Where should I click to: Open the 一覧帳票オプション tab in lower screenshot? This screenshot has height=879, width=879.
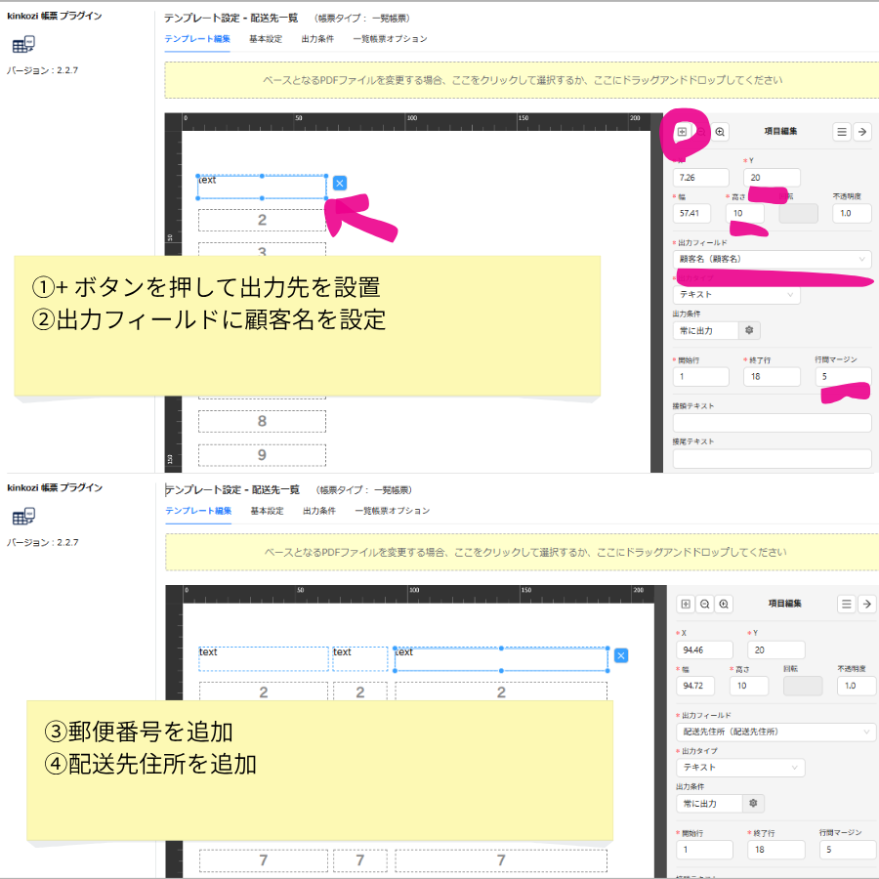[x=392, y=511]
